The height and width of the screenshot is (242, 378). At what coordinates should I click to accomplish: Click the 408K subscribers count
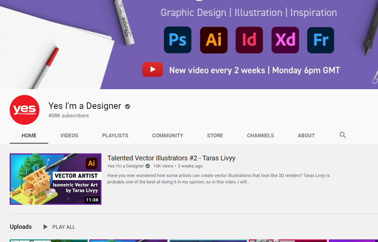point(69,115)
